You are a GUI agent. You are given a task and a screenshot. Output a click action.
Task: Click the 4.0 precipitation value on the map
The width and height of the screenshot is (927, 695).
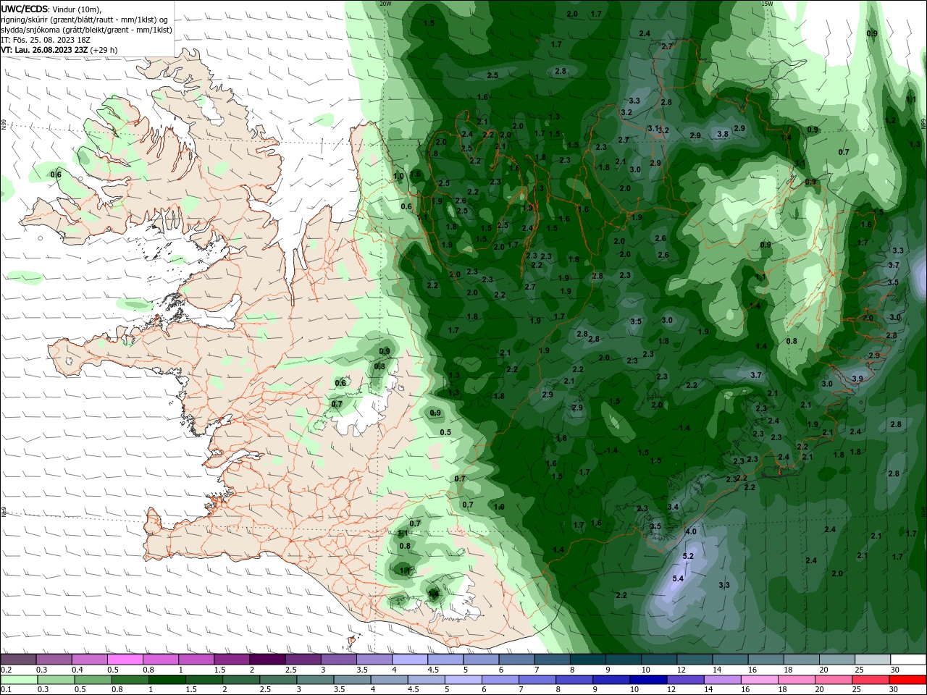(690, 531)
